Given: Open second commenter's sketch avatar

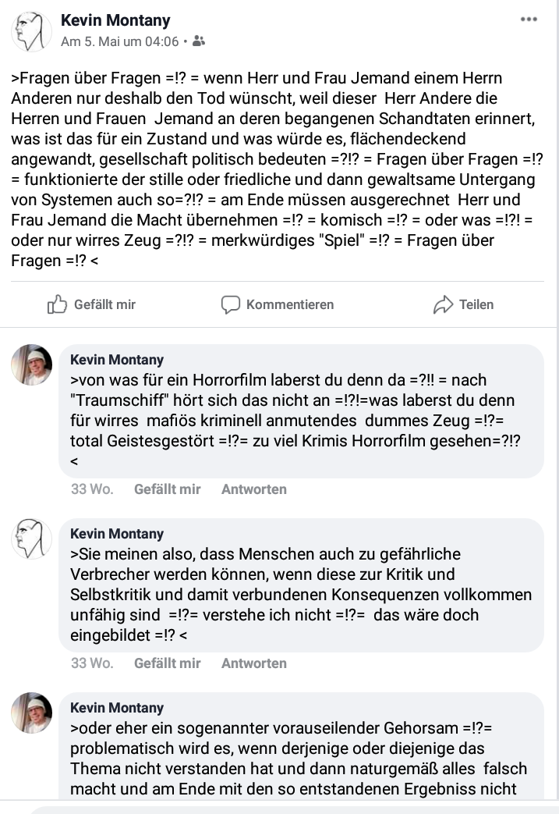Looking at the screenshot, I should (32, 539).
